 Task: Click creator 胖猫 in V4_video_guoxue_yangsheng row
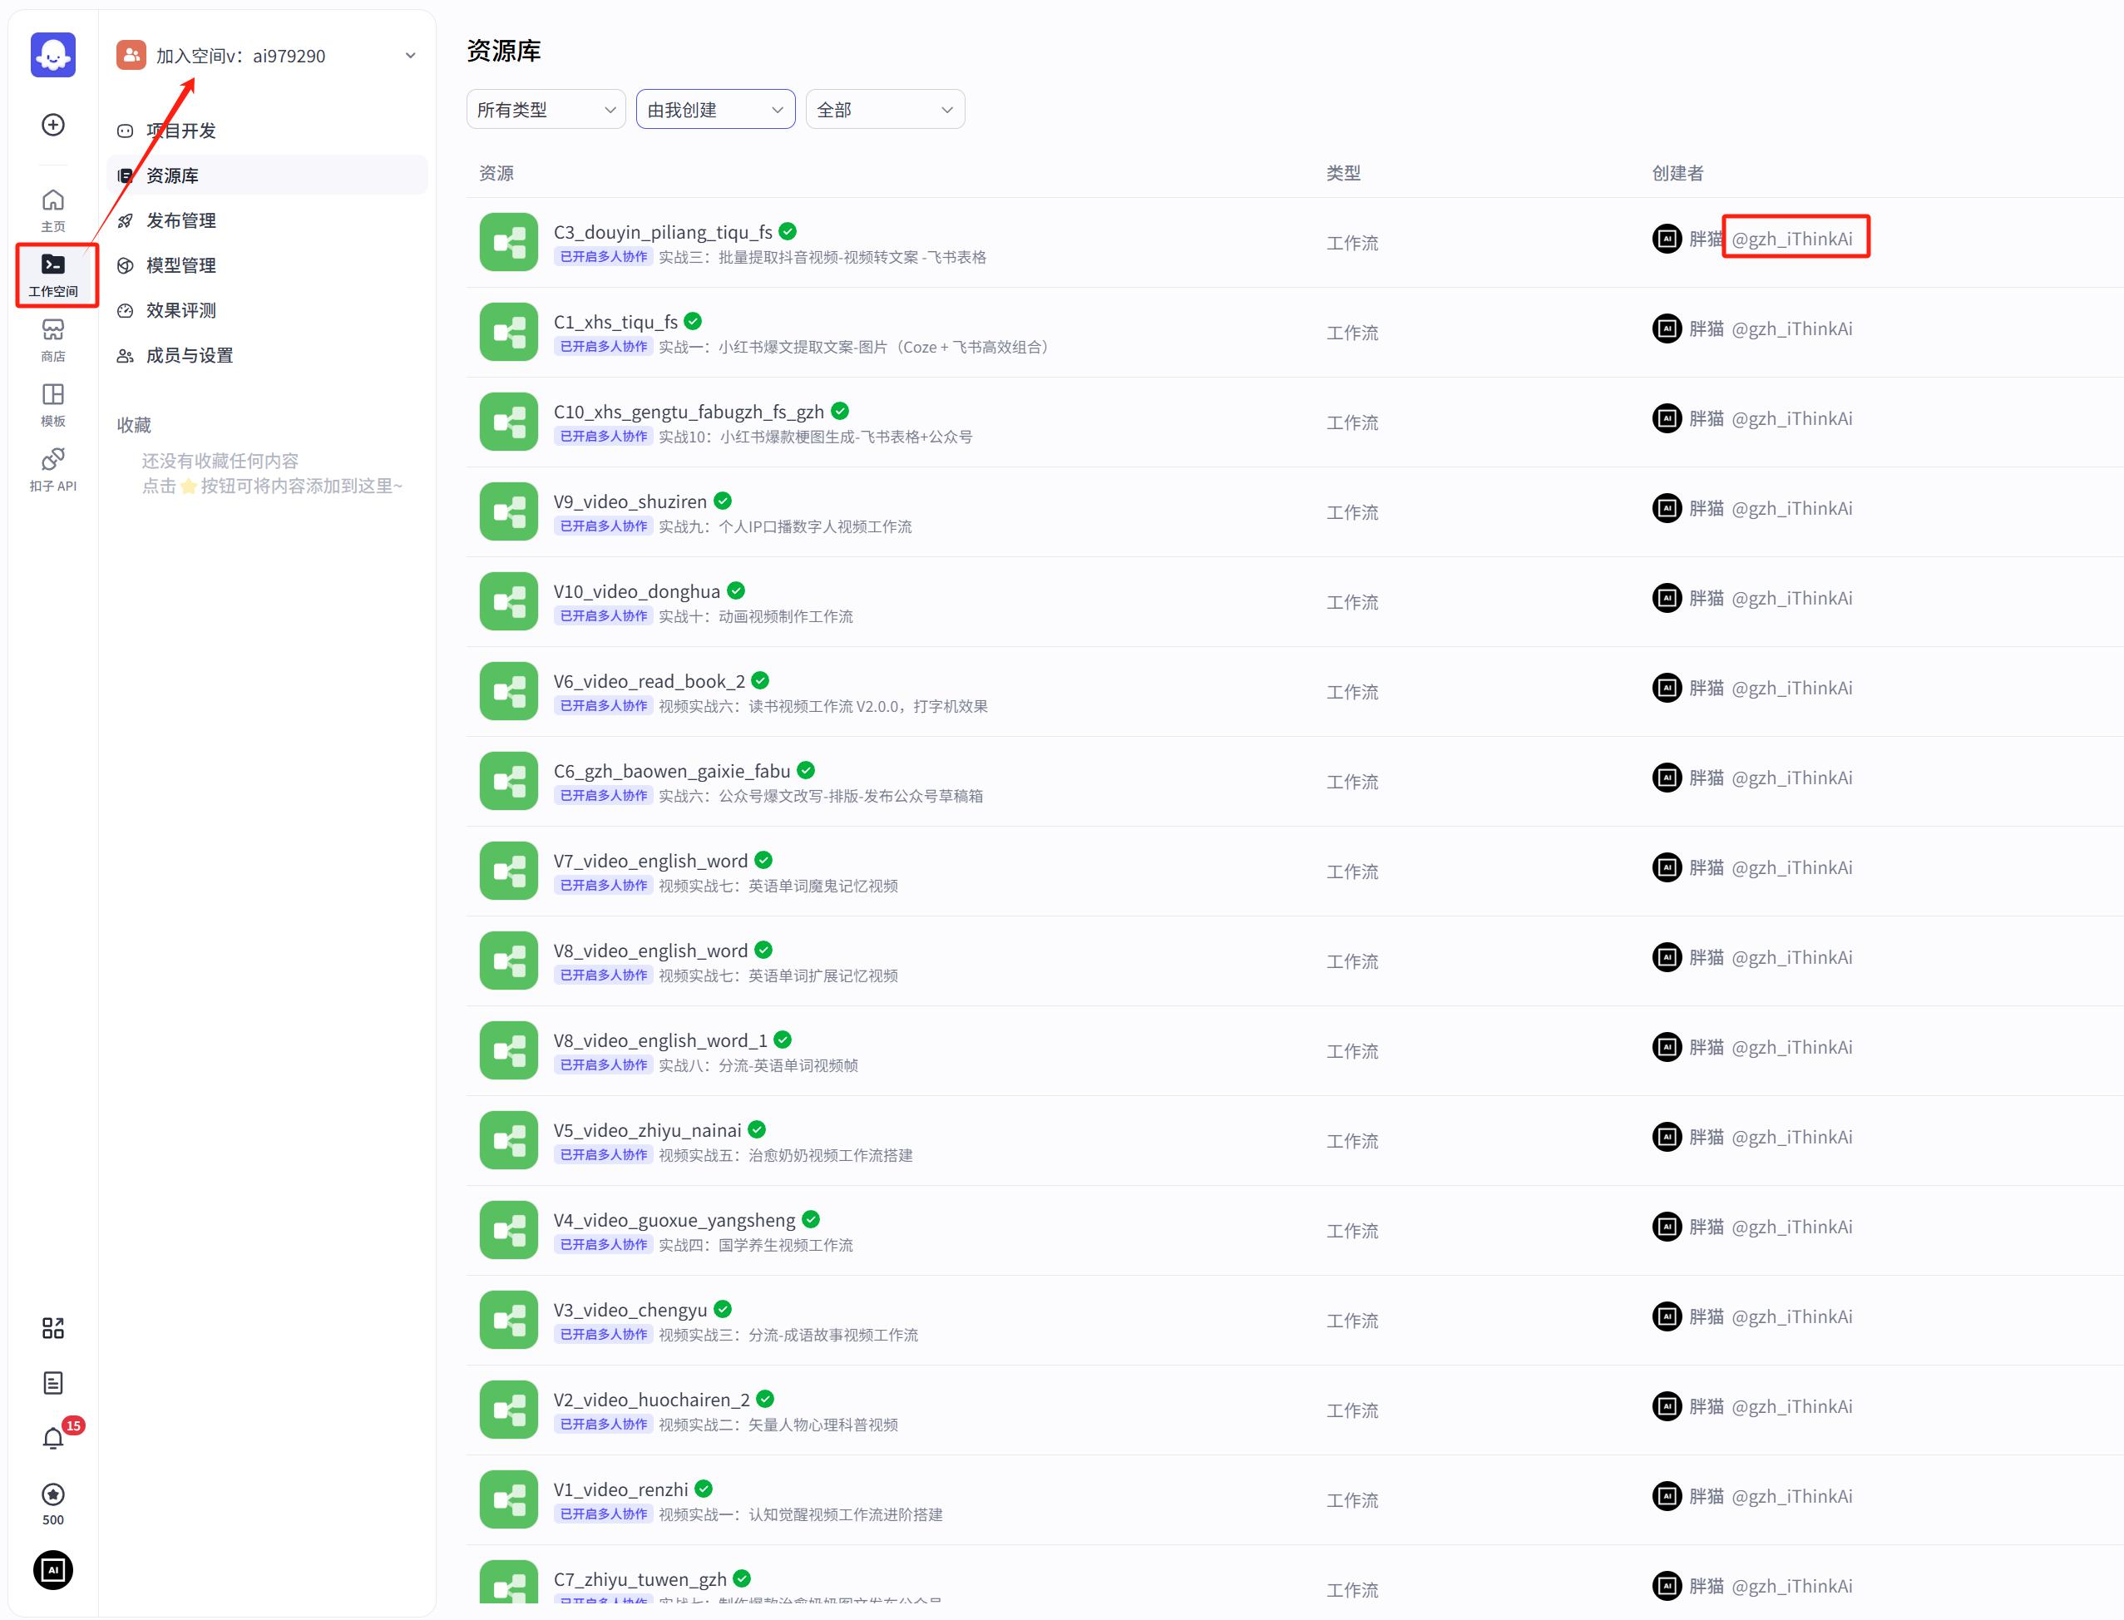[x=1706, y=1227]
